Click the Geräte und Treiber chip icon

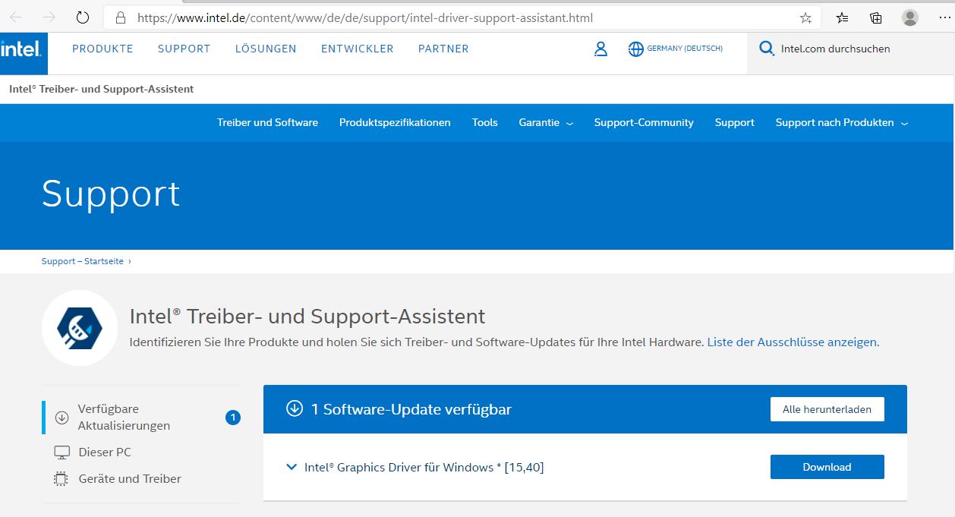(x=61, y=479)
